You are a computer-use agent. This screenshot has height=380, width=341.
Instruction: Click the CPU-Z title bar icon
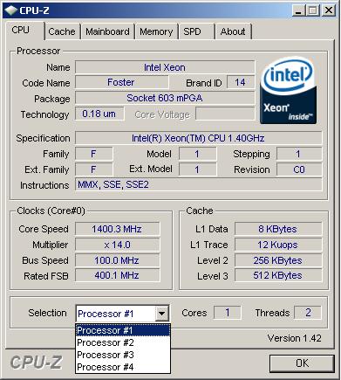[11, 10]
